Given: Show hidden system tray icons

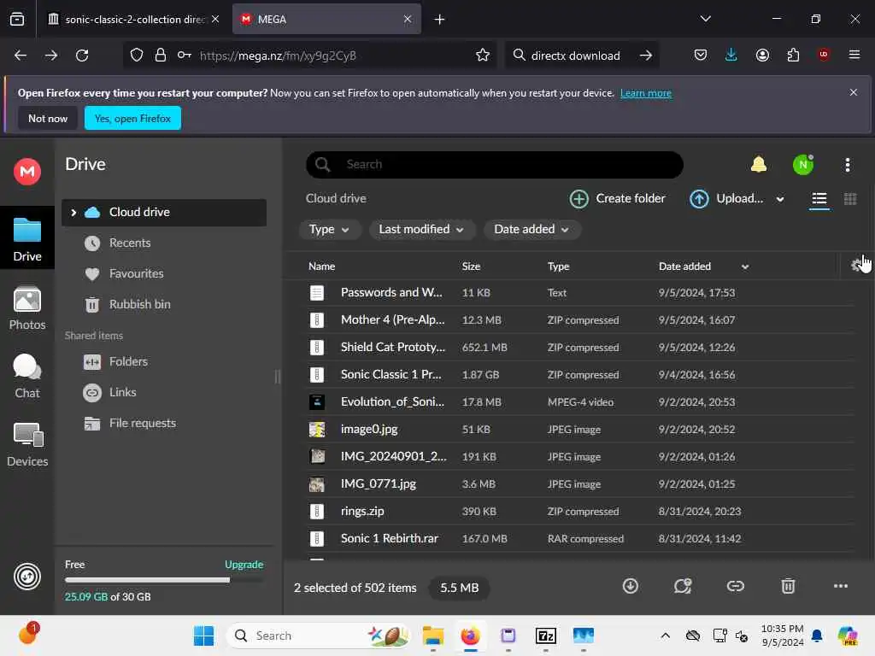Looking at the screenshot, I should point(665,635).
